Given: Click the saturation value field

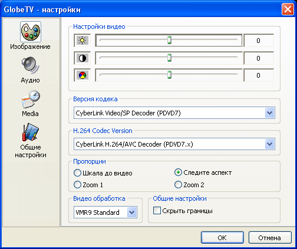Looking at the screenshot, I should point(259,75).
